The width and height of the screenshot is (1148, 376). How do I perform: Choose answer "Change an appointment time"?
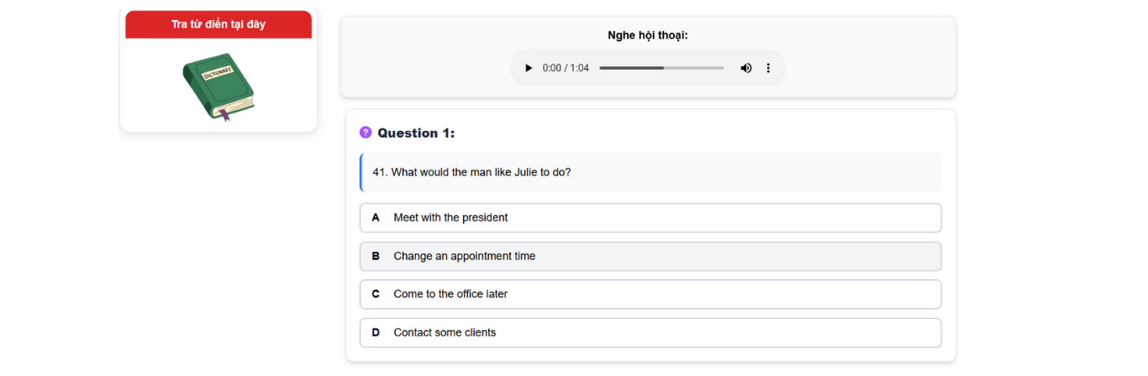650,256
